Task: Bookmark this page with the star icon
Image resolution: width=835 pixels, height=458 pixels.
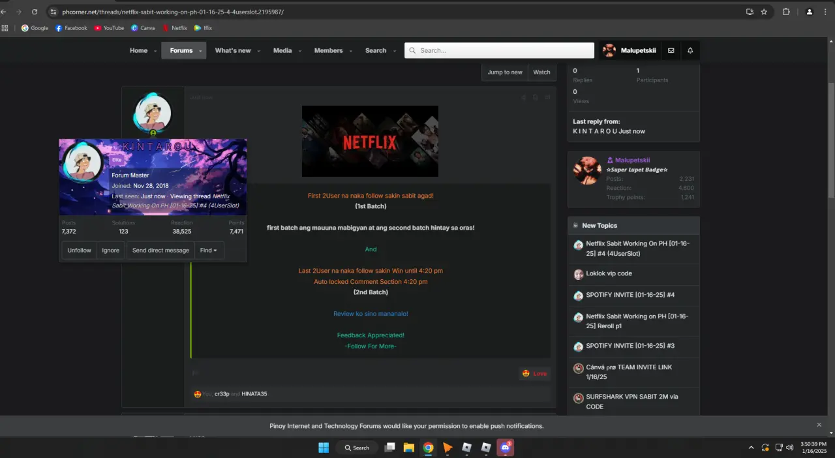Action: tap(764, 12)
